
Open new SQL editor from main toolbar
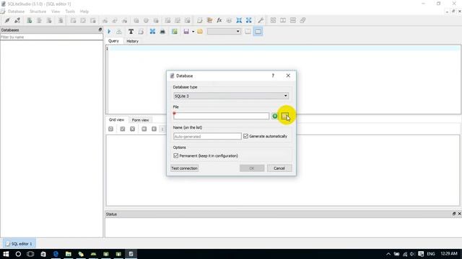point(200,20)
